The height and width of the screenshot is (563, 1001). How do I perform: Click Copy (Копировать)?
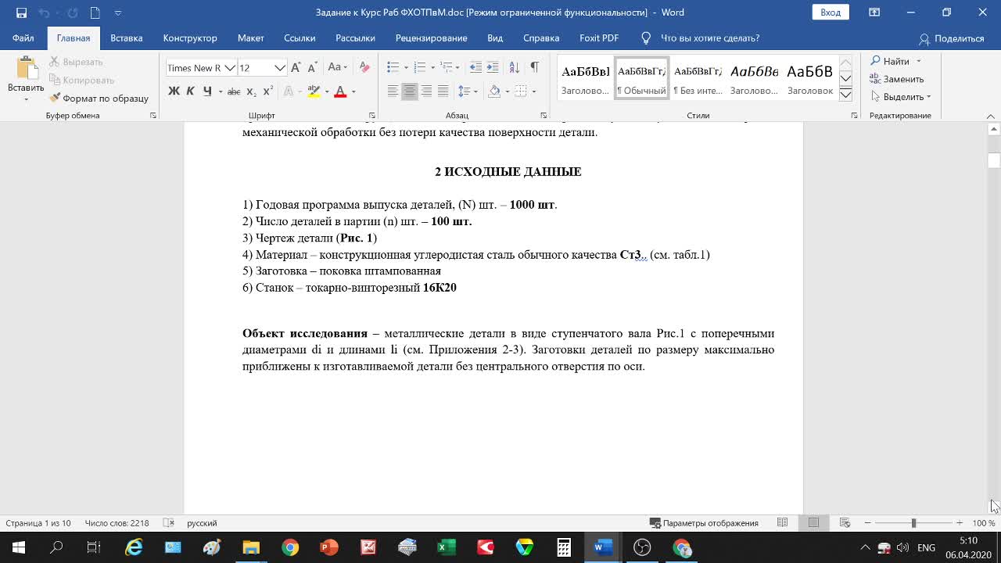82,80
